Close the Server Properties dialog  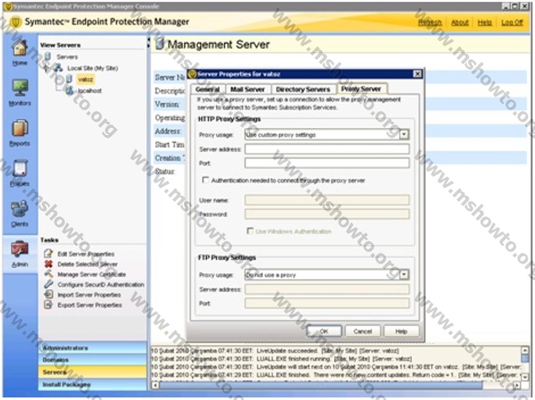417,74
